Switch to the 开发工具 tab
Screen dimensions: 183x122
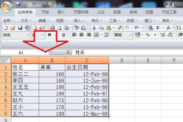(x=169, y=12)
